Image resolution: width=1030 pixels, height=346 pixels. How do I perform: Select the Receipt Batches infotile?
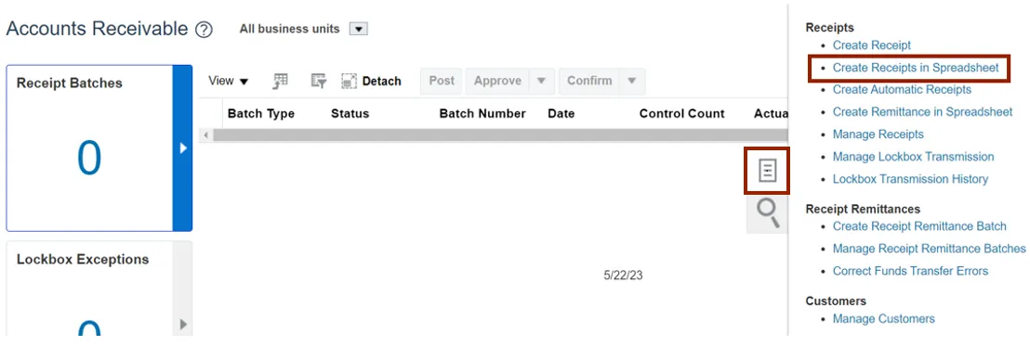(x=89, y=148)
